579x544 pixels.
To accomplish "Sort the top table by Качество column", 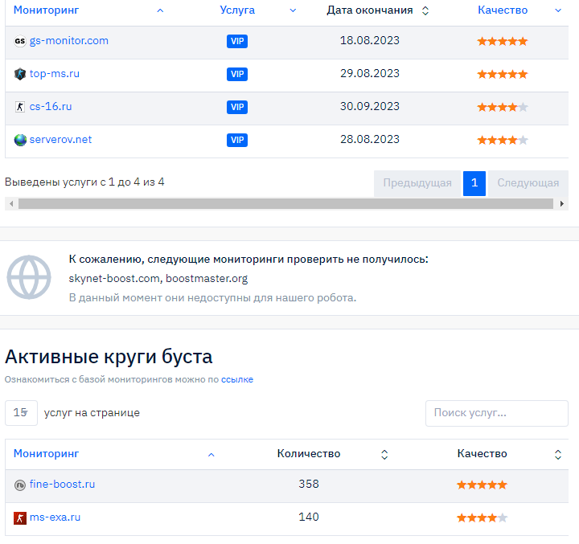I will click(503, 10).
